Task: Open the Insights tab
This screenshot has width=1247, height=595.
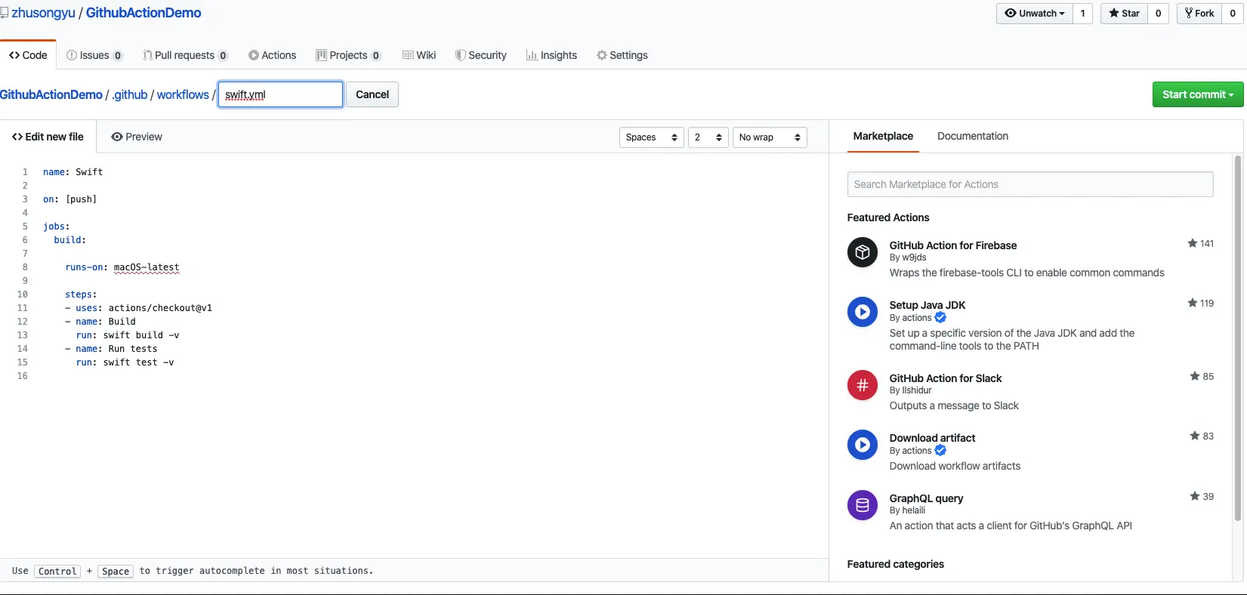Action: pyautogui.click(x=551, y=55)
